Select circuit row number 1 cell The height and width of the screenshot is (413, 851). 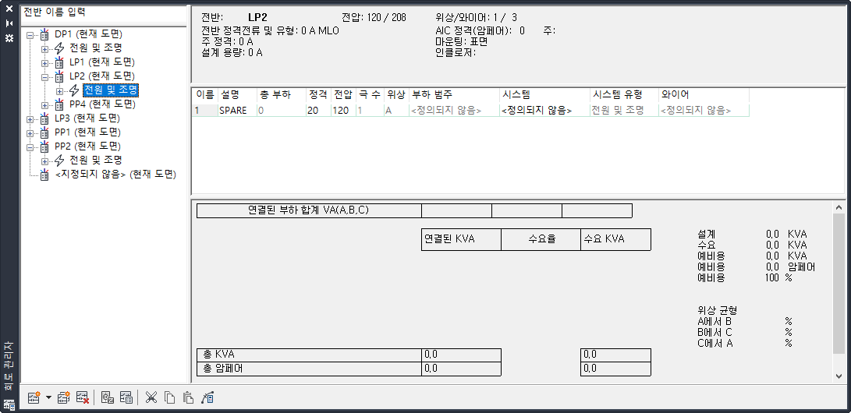coord(205,110)
